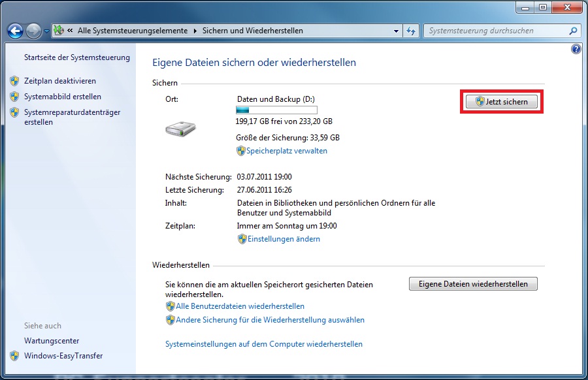Open the recent pages dropdown arrow
This screenshot has height=380, width=588.
click(x=46, y=31)
